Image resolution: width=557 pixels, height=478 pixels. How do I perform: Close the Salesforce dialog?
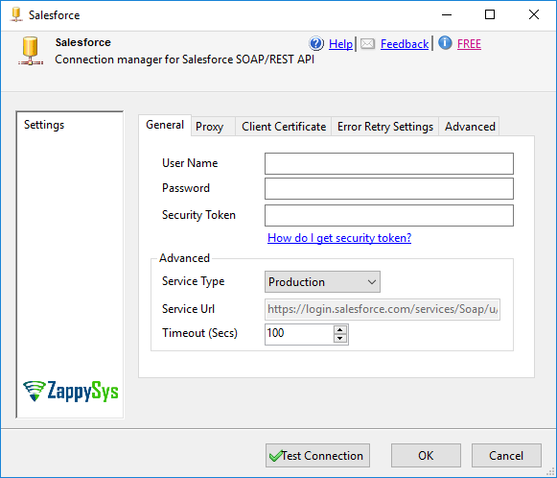point(534,15)
